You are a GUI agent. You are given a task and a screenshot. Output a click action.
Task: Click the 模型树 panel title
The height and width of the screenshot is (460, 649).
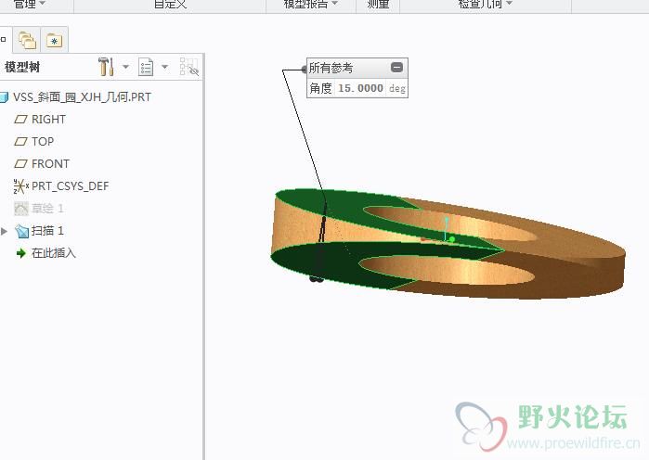(x=22, y=67)
